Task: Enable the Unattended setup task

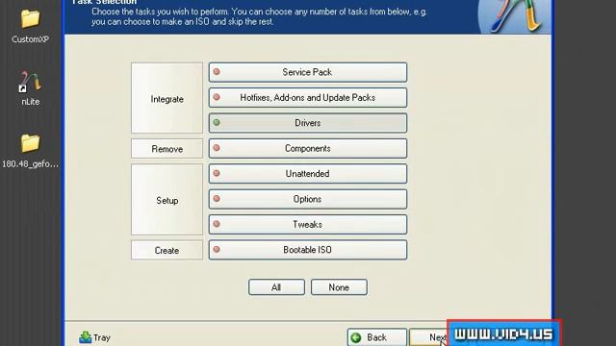Action: tap(308, 174)
